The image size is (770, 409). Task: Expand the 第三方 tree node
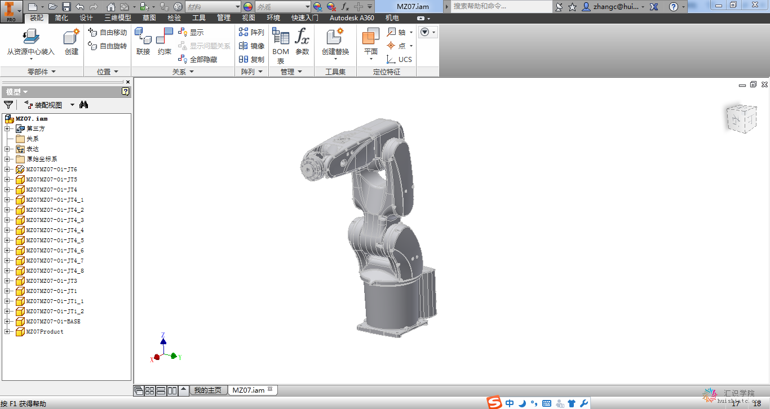[x=7, y=128]
